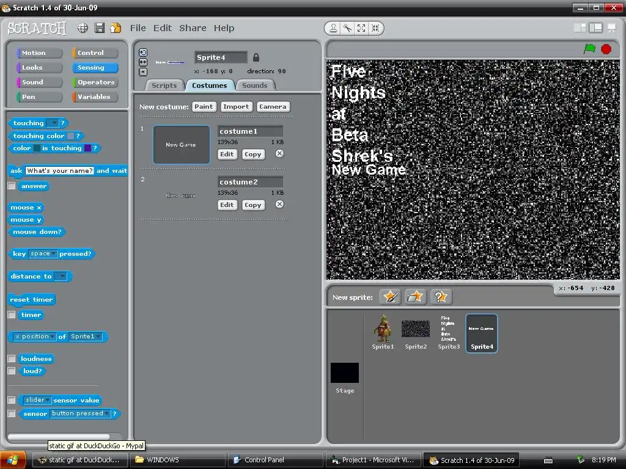This screenshot has width=626, height=469.
Task: Open the Edit menu
Action: 163,28
